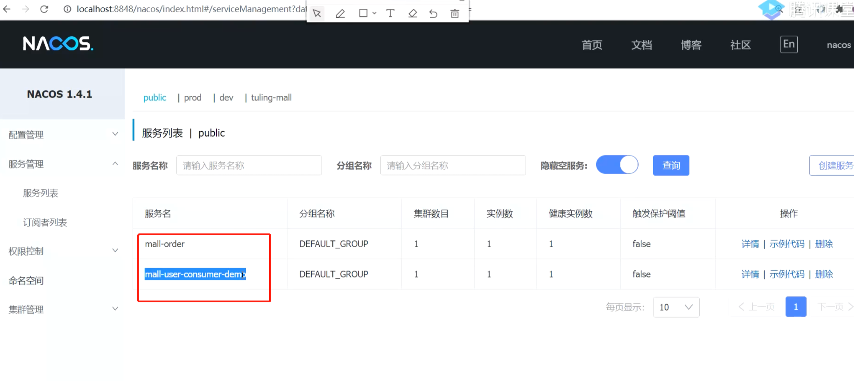Select the cursor pointer annotation tool
This screenshot has height=381, width=854.
pos(317,13)
